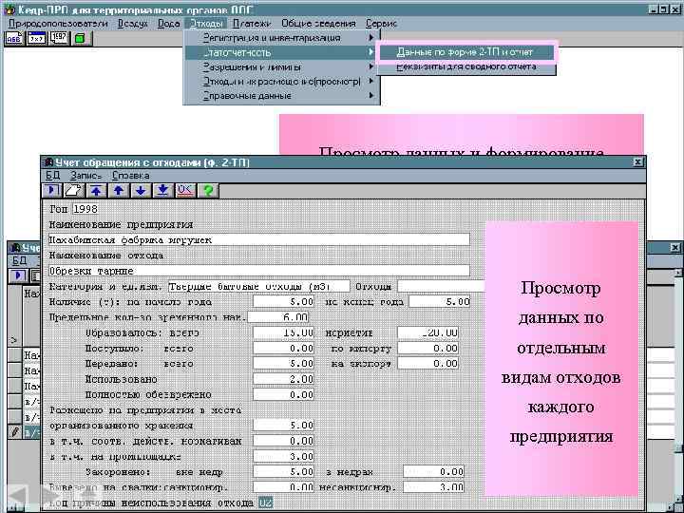Screen dimensions: 684x513
Task: Go to next record with down arrow icon
Action: (x=141, y=191)
